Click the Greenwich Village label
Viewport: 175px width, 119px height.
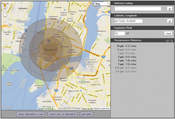coord(53,18)
